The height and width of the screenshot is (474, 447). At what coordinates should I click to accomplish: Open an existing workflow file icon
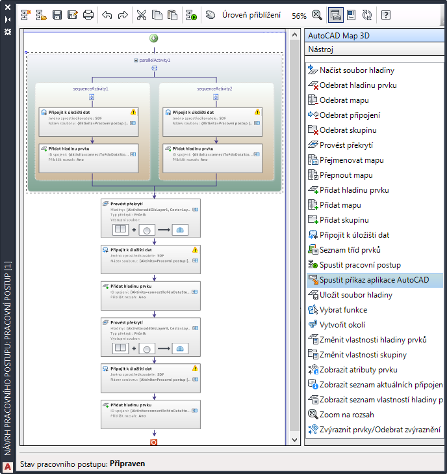point(42,15)
